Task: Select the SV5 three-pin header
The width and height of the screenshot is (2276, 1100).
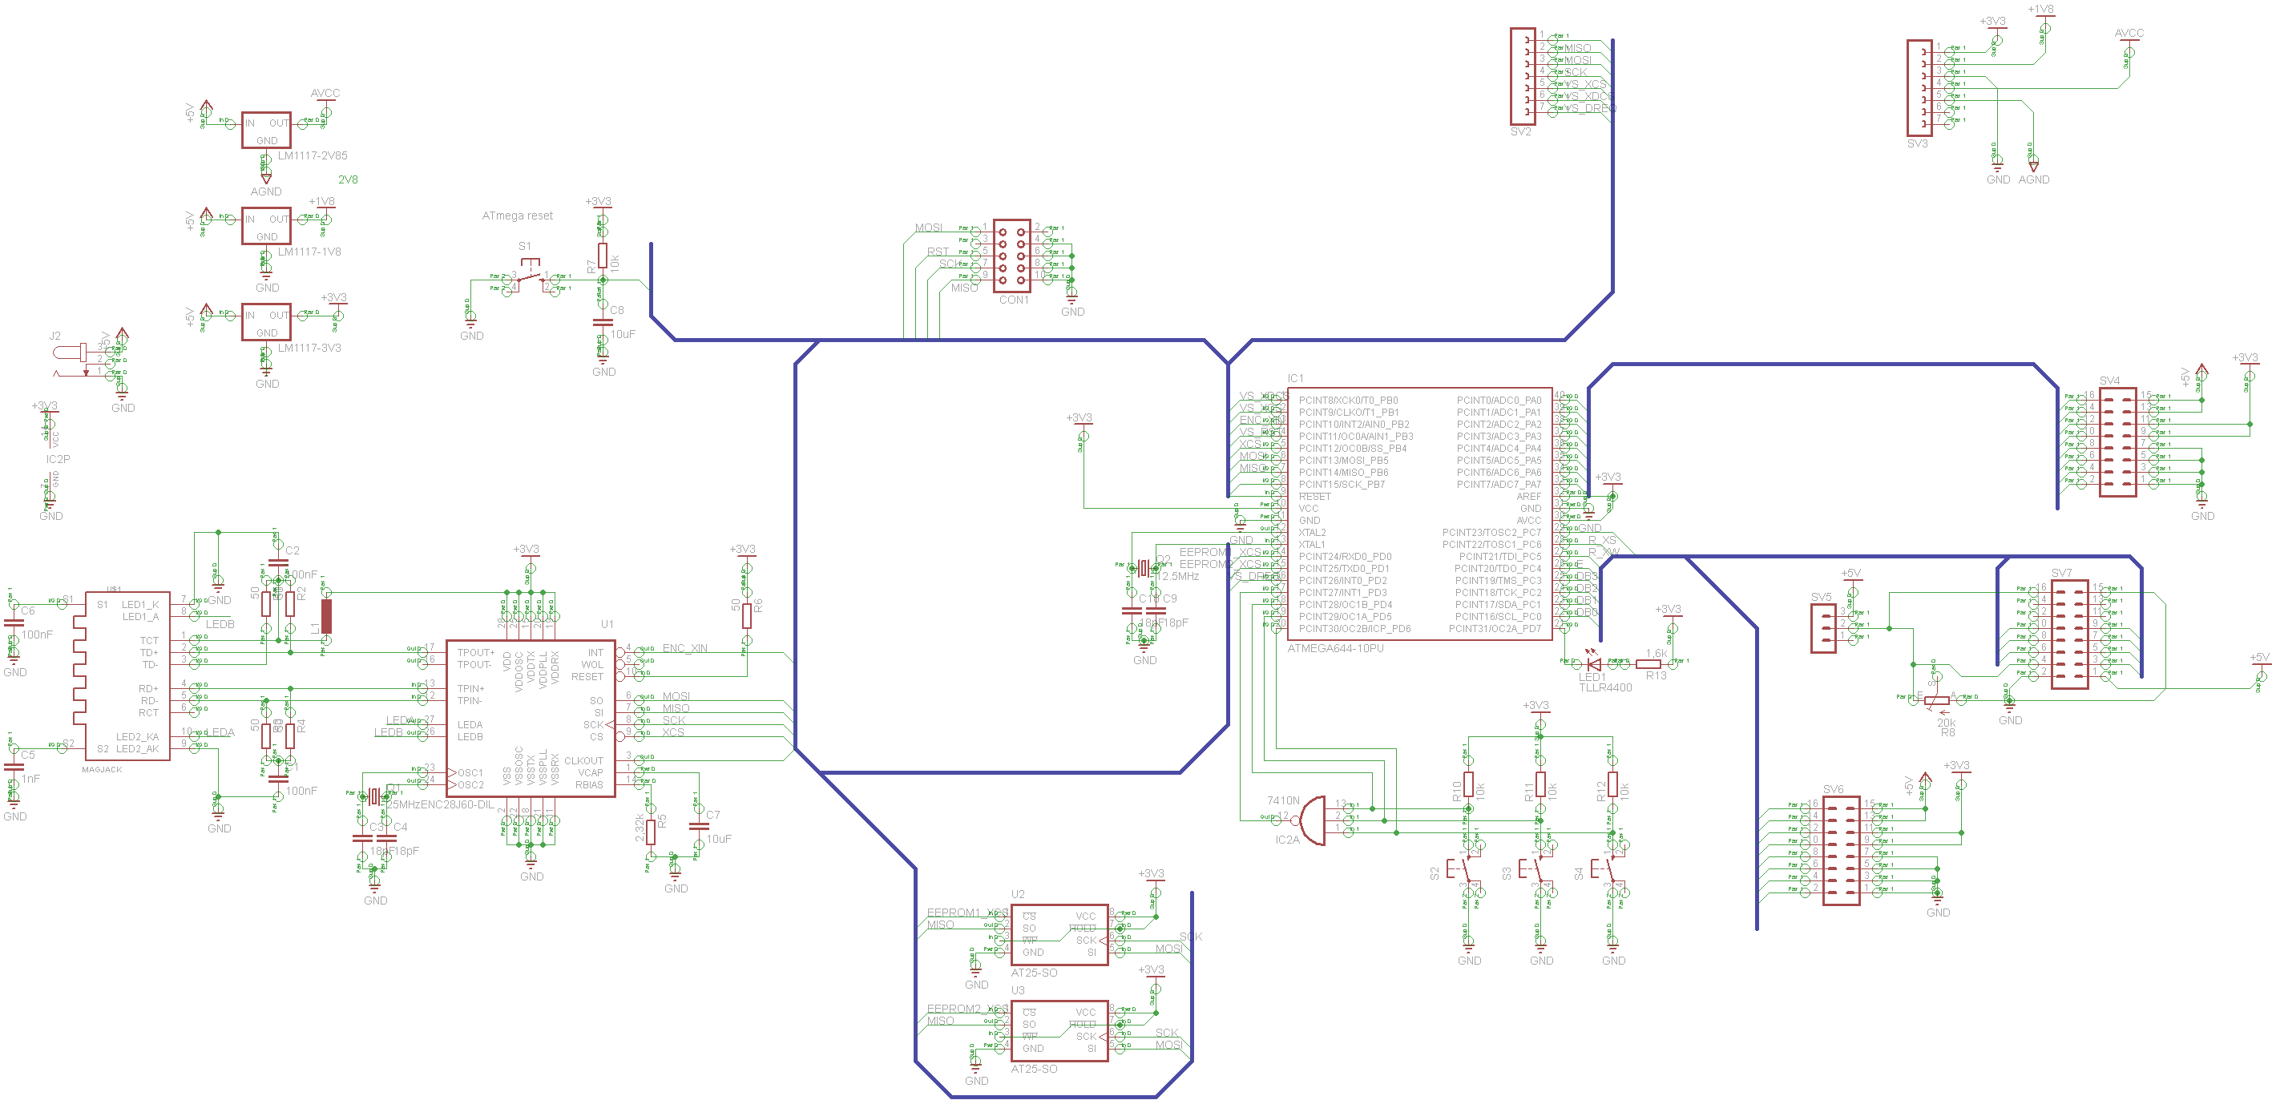Action: click(x=1822, y=628)
